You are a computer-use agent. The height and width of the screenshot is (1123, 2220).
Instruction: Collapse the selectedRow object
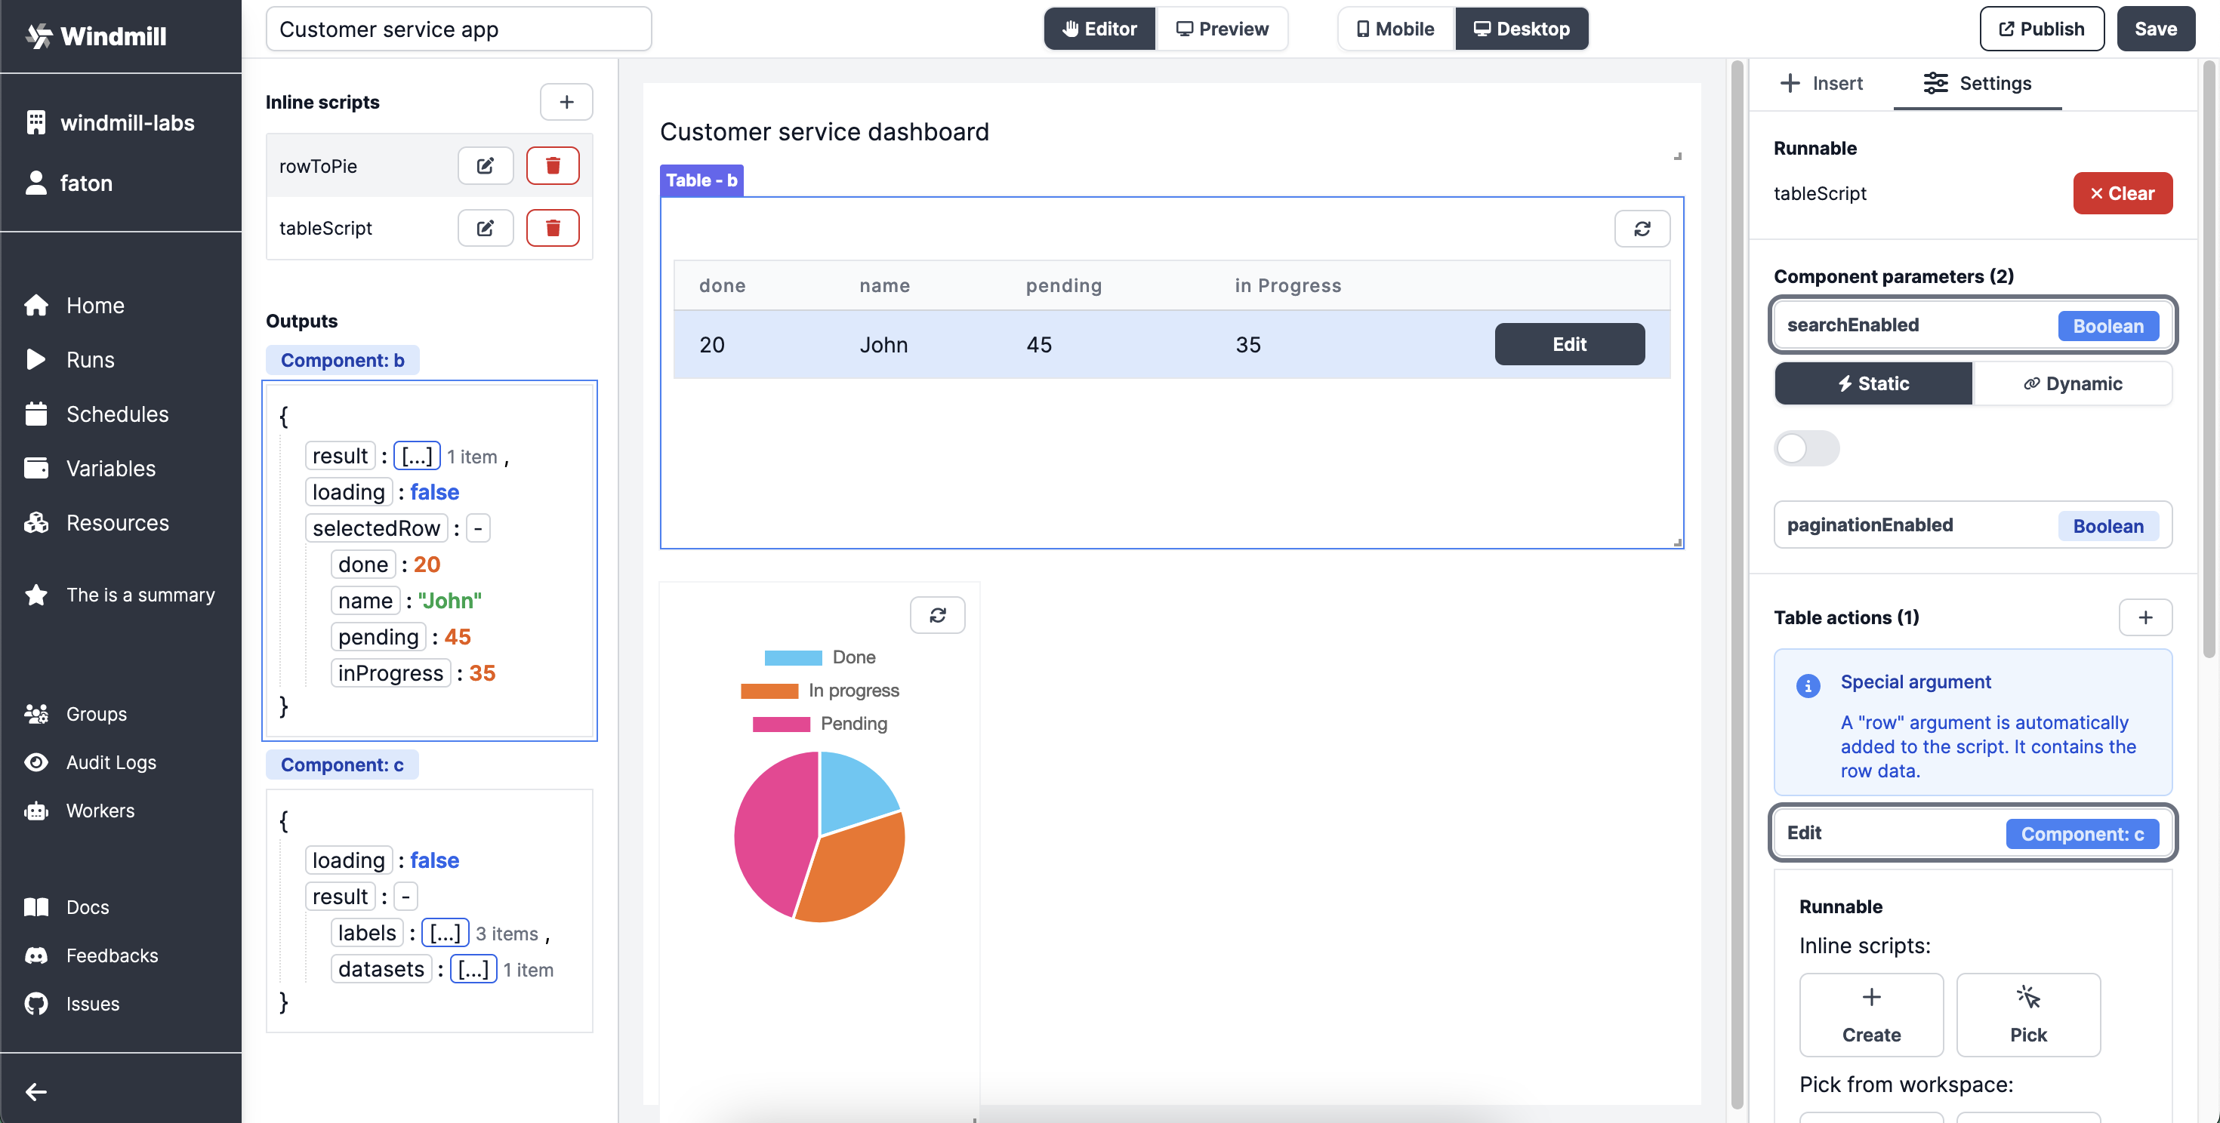tap(478, 528)
